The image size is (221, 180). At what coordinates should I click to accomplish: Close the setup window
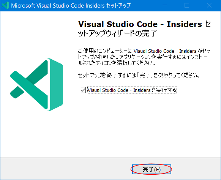(209, 5)
